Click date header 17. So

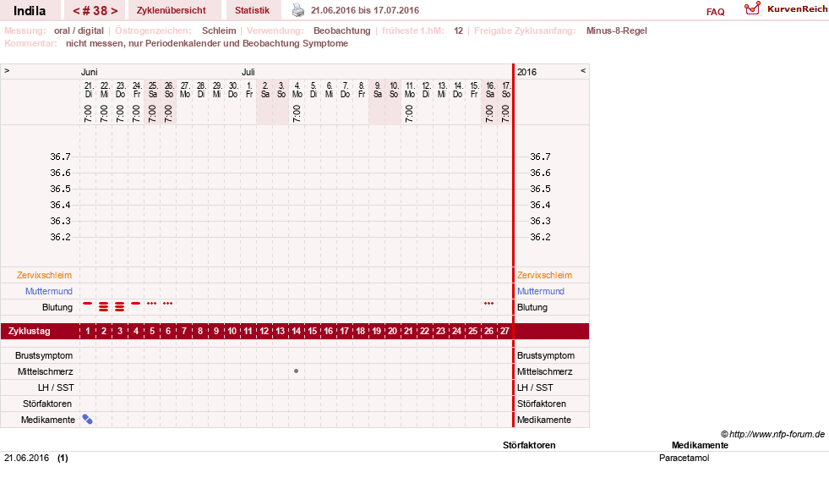click(x=506, y=90)
